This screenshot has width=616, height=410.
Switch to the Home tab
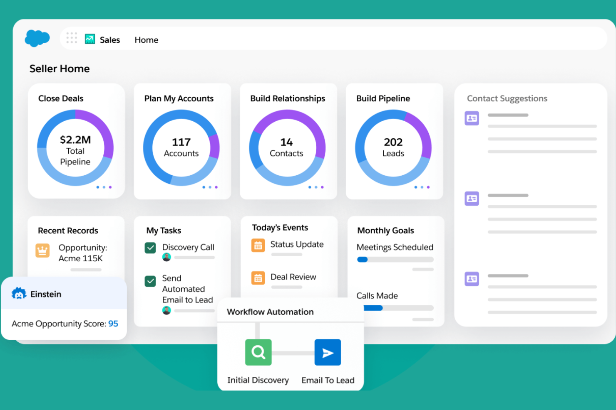coord(147,40)
